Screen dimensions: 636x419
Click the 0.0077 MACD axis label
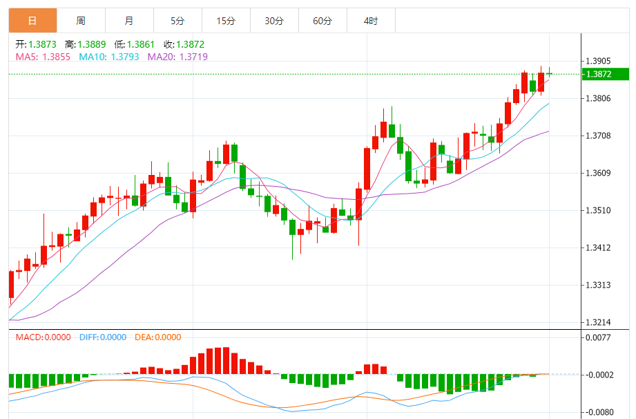(x=598, y=337)
